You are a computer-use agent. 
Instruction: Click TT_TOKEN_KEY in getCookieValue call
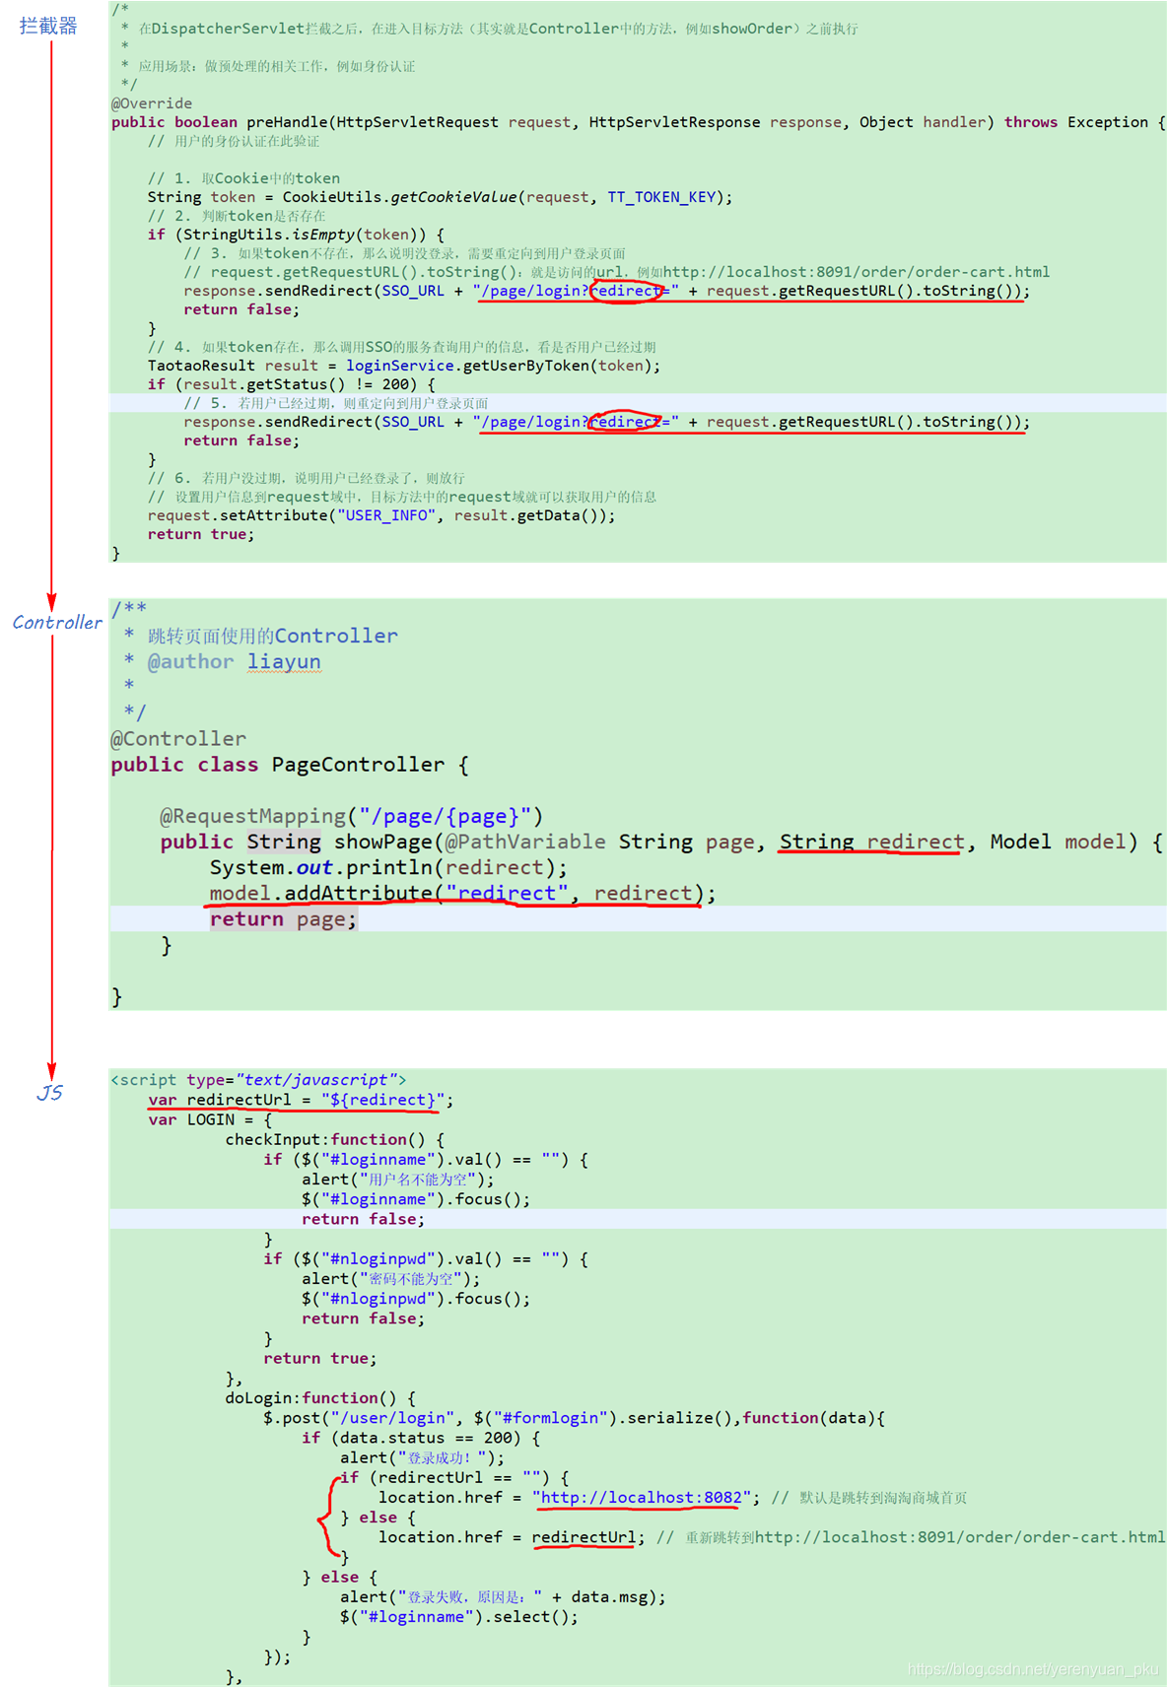(661, 197)
